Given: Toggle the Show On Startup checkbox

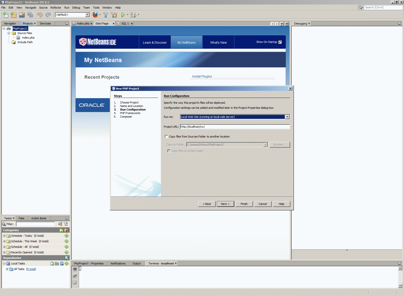Looking at the screenshot, I should click(280, 42).
